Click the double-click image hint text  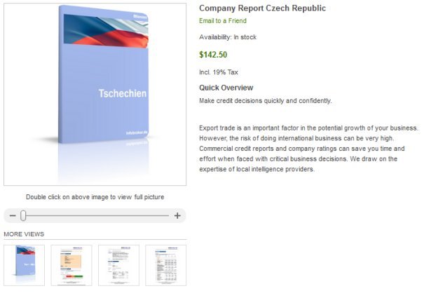(95, 197)
